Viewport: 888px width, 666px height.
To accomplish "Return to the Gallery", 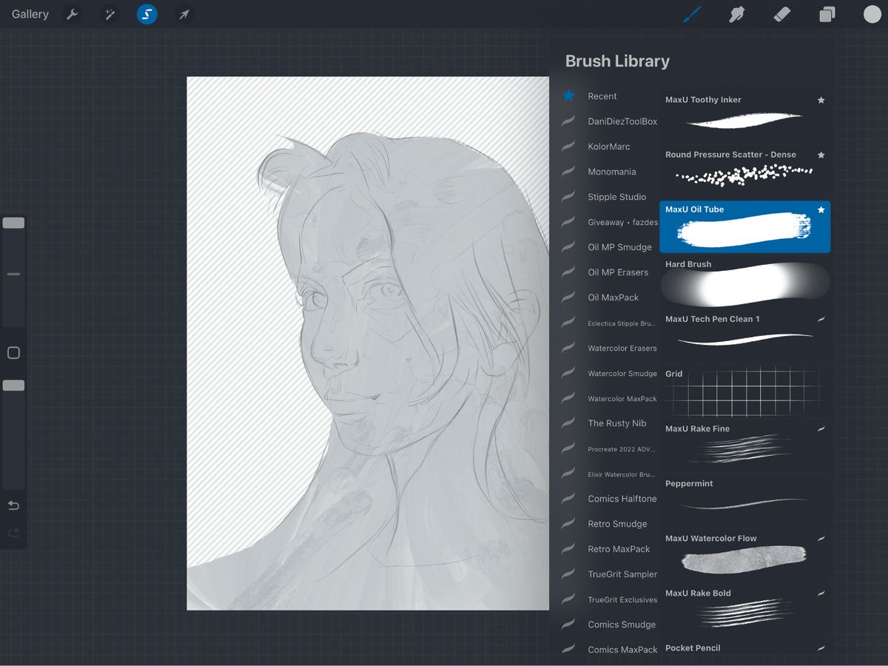I will tap(29, 14).
